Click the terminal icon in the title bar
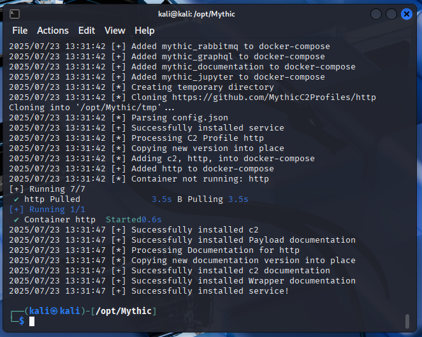This screenshot has height=337, width=422. [15, 14]
